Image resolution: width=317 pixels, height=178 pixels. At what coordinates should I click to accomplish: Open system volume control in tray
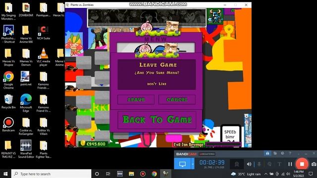tap(288, 174)
